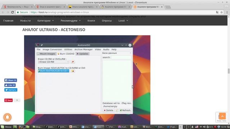This screenshot has height=129, width=230.
Task: Switch to the second tab with Yandex icon 'linux и аналоги'
Action: [x=51, y=7]
